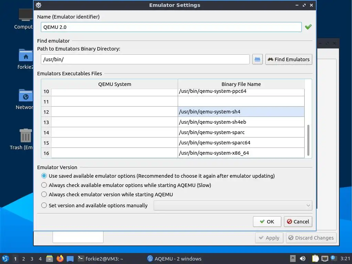The image size is (352, 264).
Task: Click the Cancel button
Action: 298,222
